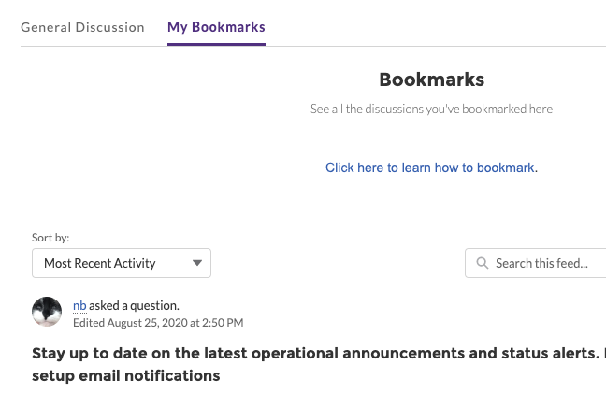The width and height of the screenshot is (606, 395).
Task: Click the 'Sort by:' label
Action: coord(50,238)
